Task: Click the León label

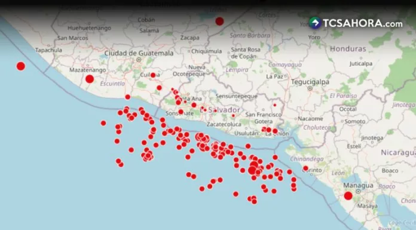Action: click(338, 173)
